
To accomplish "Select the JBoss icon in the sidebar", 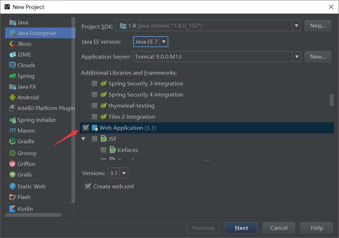I will click(x=12, y=44).
